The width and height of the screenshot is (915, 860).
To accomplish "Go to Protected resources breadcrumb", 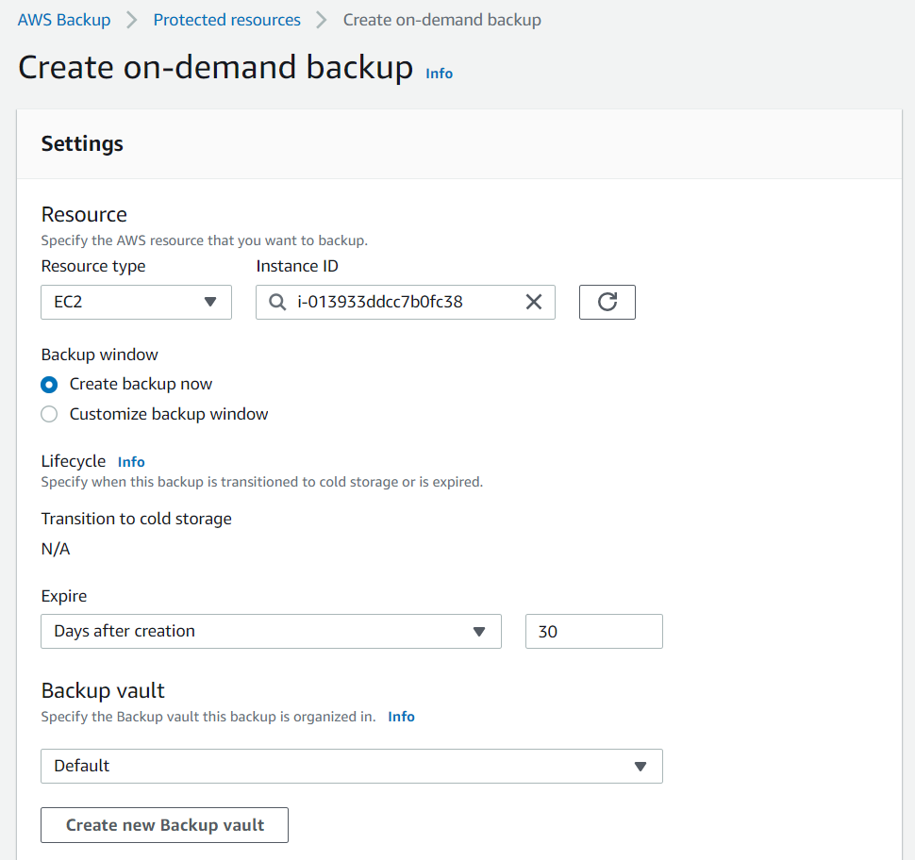I will coord(227,20).
